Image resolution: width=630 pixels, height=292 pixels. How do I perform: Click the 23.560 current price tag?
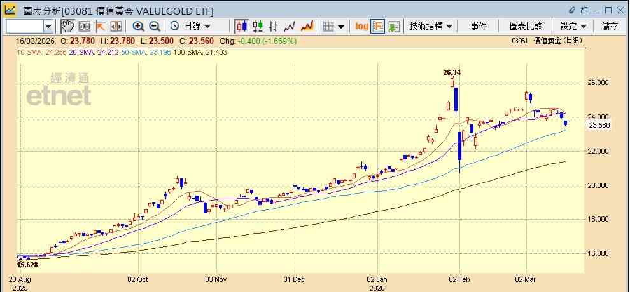[599, 126]
